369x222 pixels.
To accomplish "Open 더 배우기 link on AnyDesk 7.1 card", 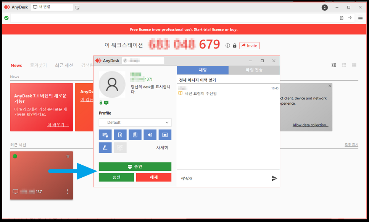I will pyautogui.click(x=58, y=125).
